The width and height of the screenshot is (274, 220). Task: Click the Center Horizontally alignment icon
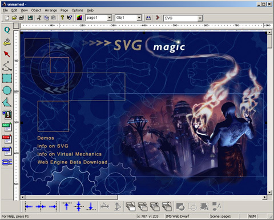coord(41,206)
